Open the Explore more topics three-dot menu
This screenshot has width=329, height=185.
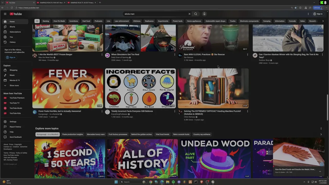[x=321, y=128]
